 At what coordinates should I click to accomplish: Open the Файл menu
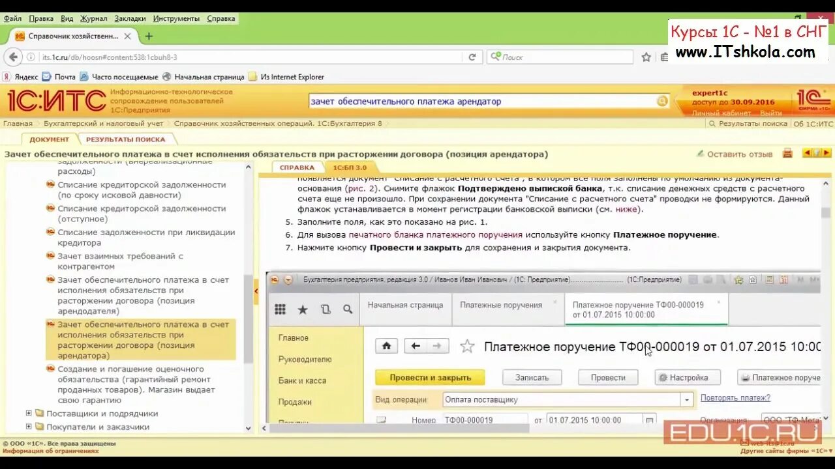tap(12, 19)
